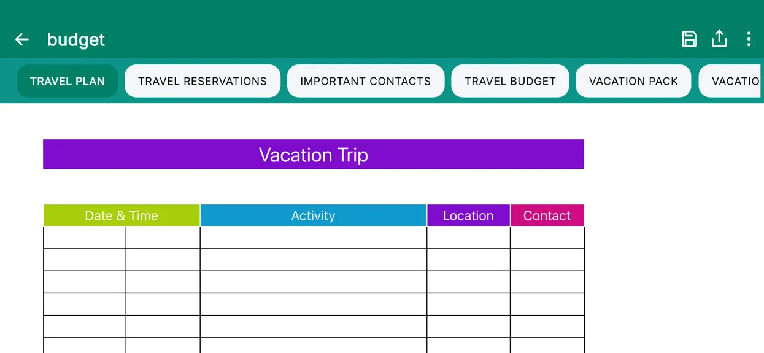Select the pink Contact header cell
764x353 pixels.
coord(547,215)
